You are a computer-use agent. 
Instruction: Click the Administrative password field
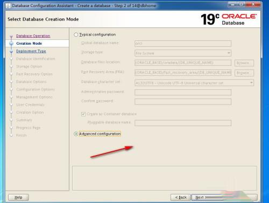pos(183,92)
